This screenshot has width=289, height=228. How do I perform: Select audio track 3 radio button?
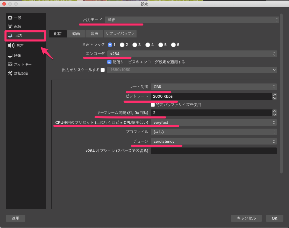pyautogui.click(x=135, y=45)
